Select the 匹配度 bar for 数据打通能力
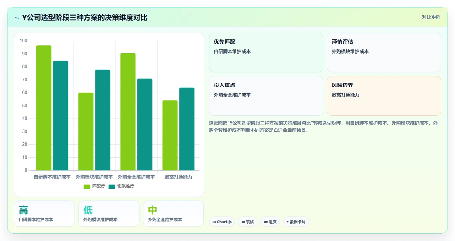Viewport: 455px width, 241px height. pyautogui.click(x=170, y=136)
